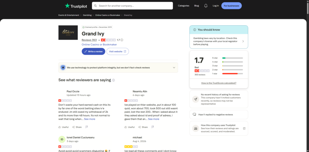The width and height of the screenshot is (309, 152).
Task: Click the paper plane invitation icon
Action: tap(196, 99)
